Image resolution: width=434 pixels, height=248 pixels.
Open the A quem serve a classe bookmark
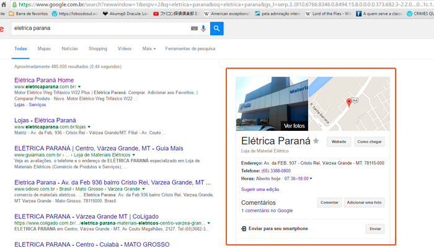tap(379, 14)
